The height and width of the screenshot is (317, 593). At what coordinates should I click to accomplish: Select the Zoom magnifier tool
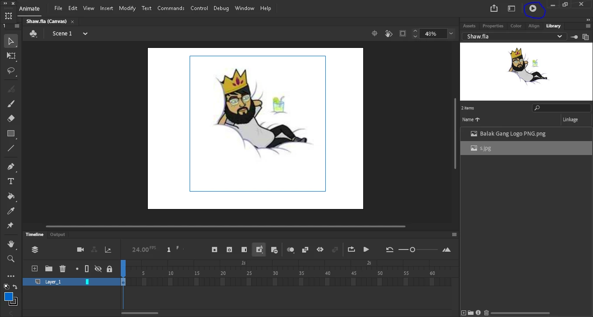(11, 259)
